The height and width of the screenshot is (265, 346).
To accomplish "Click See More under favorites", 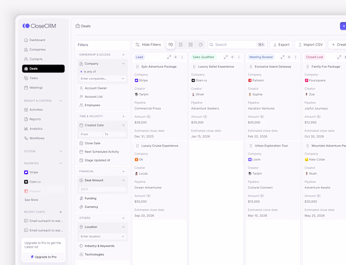I will (31, 200).
